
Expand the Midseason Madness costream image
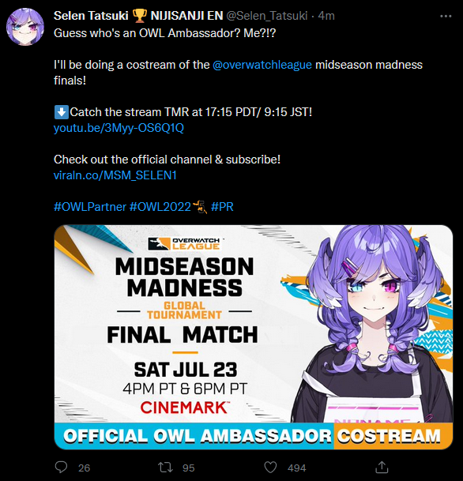254,337
